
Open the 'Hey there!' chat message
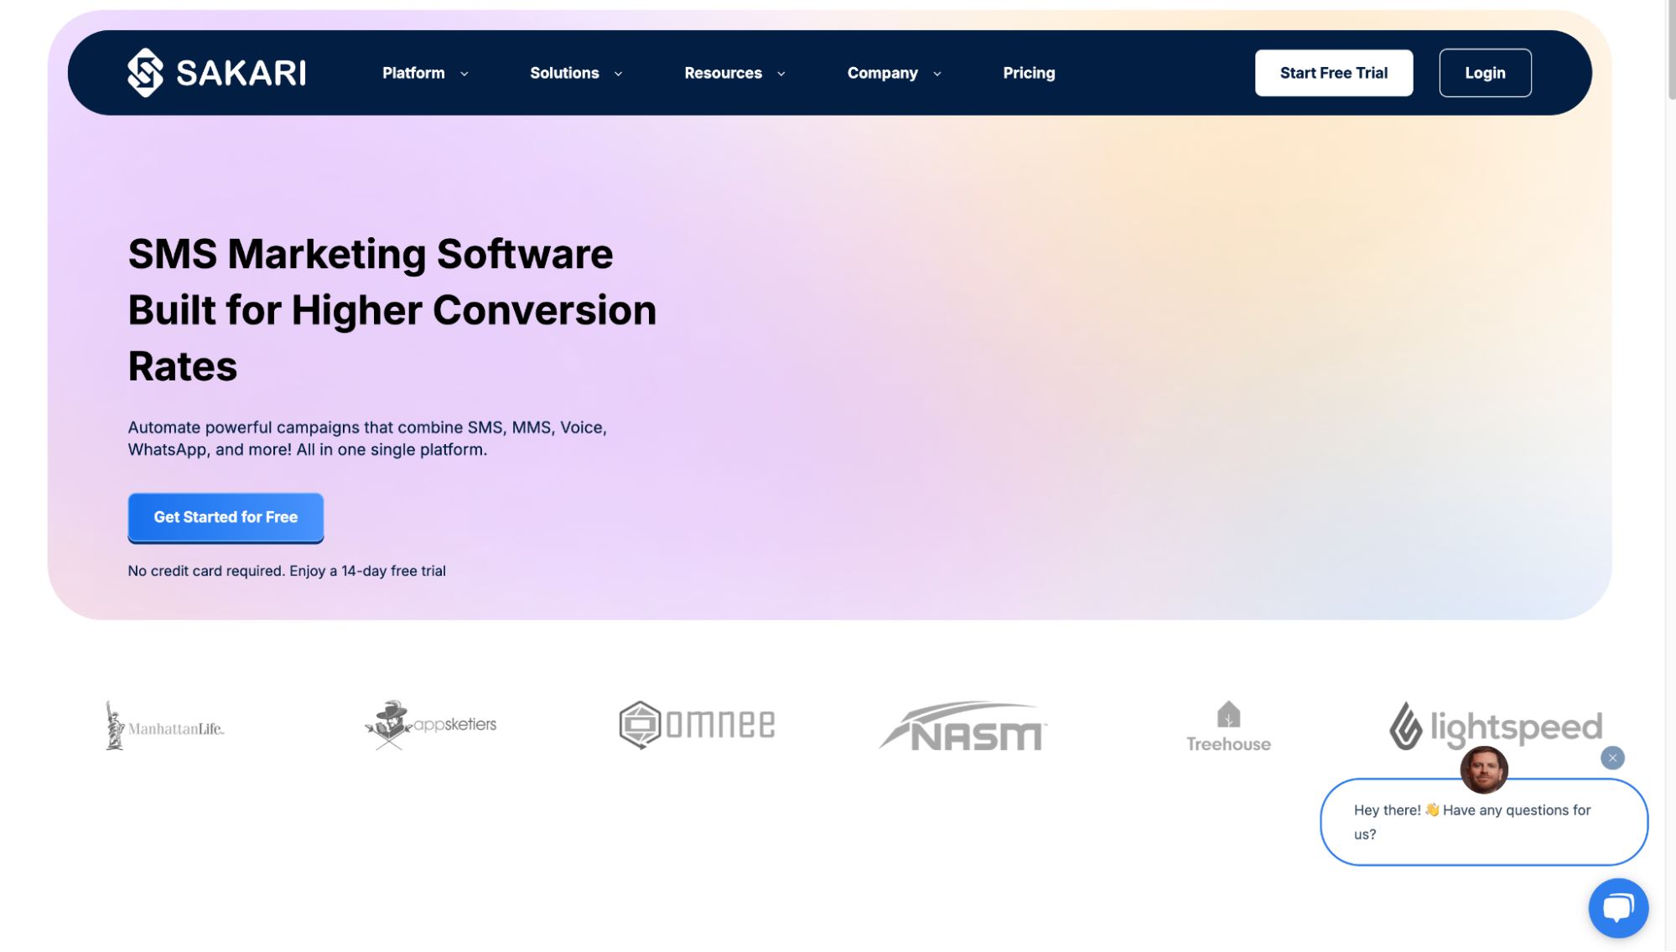1484,822
